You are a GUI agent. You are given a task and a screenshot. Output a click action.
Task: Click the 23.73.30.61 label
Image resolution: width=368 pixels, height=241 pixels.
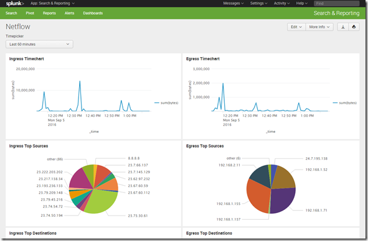coord(138,216)
